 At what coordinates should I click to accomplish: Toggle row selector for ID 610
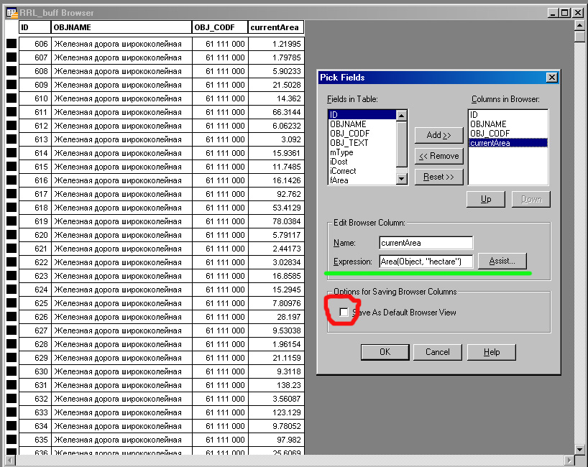point(12,98)
